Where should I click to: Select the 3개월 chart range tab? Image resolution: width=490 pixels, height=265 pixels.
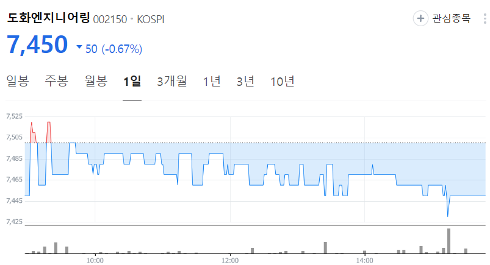pos(172,81)
